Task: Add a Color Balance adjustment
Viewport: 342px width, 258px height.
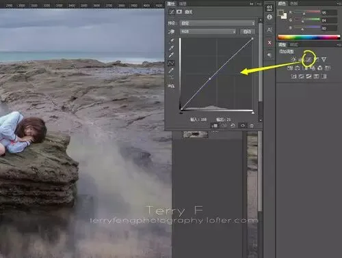Action: 298,68
